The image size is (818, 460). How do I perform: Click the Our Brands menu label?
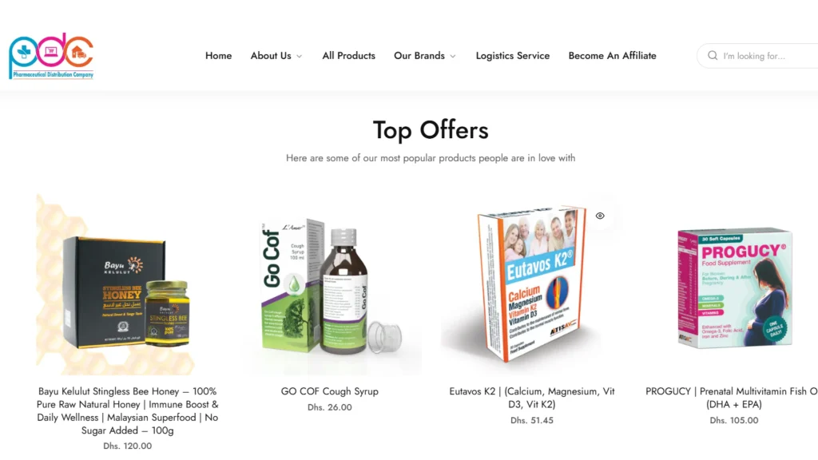pos(419,56)
